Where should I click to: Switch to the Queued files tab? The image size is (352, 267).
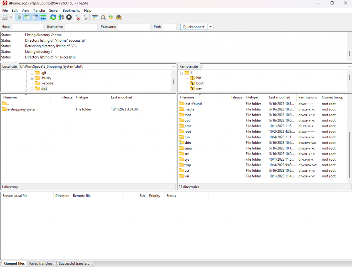(14, 264)
